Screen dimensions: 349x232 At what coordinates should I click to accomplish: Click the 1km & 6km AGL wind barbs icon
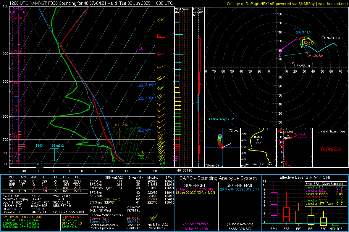(x=154, y=218)
